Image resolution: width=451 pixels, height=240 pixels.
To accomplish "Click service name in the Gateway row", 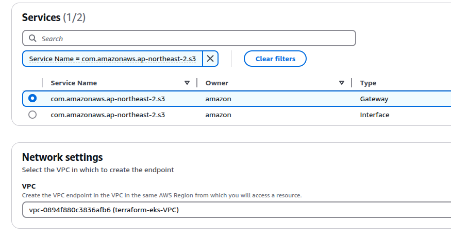I will tap(108, 99).
